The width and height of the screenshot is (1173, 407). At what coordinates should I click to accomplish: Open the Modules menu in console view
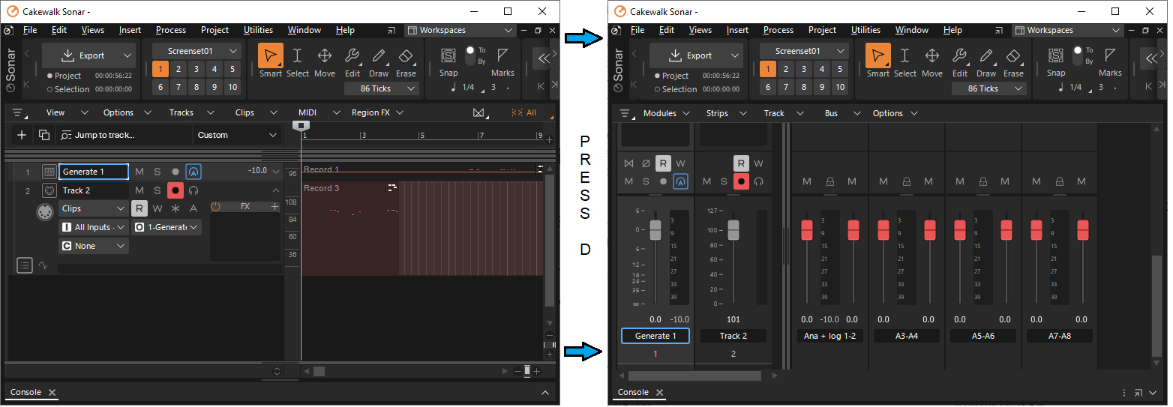[667, 113]
